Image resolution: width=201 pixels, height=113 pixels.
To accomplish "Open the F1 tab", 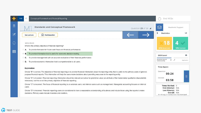I will pyautogui.click(x=27, y=18).
